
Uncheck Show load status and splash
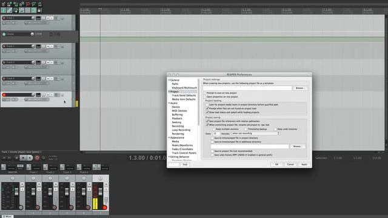tap(207, 112)
